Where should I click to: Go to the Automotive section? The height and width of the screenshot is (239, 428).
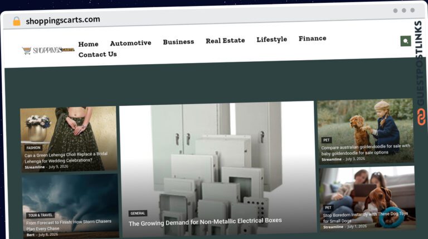130,43
